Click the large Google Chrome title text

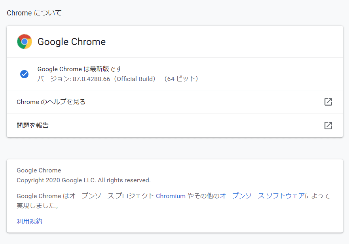coord(72,42)
